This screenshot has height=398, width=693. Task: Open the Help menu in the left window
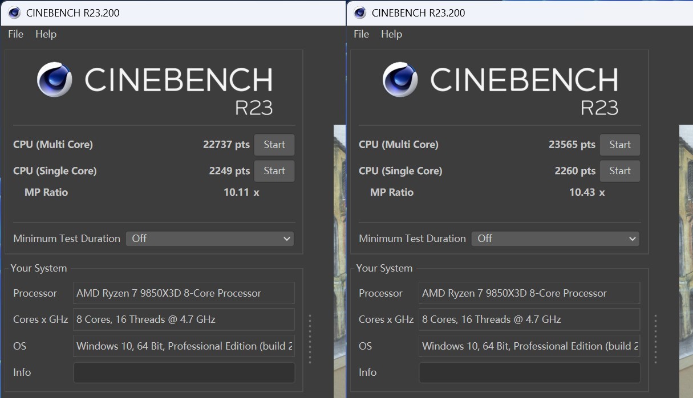[x=46, y=34]
